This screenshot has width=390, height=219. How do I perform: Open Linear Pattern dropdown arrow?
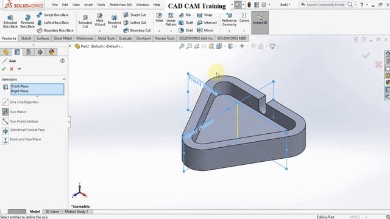point(171,31)
